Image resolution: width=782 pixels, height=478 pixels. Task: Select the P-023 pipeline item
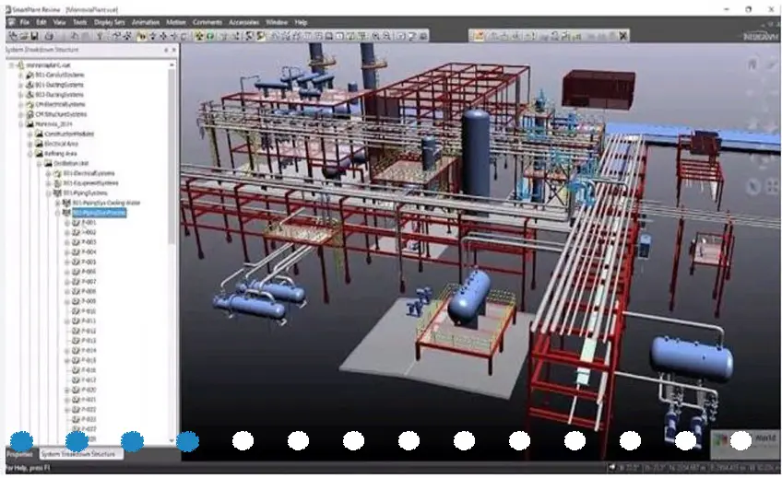(89, 420)
